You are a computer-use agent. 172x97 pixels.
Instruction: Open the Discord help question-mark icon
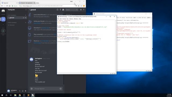(84, 10)
